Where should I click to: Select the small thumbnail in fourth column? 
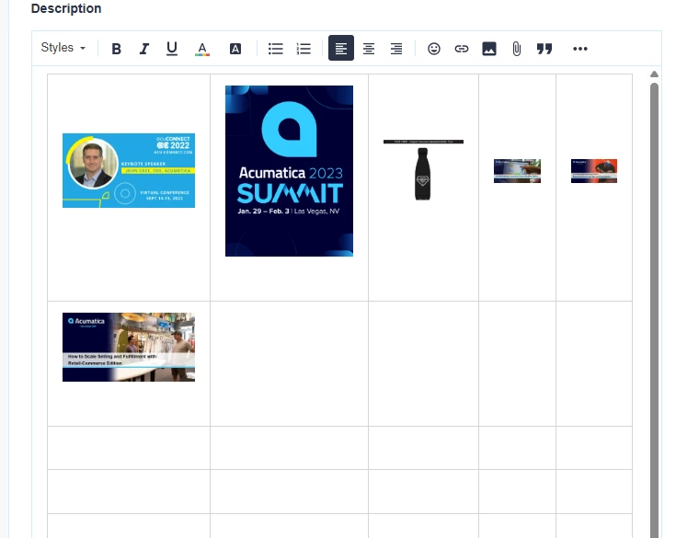click(517, 171)
